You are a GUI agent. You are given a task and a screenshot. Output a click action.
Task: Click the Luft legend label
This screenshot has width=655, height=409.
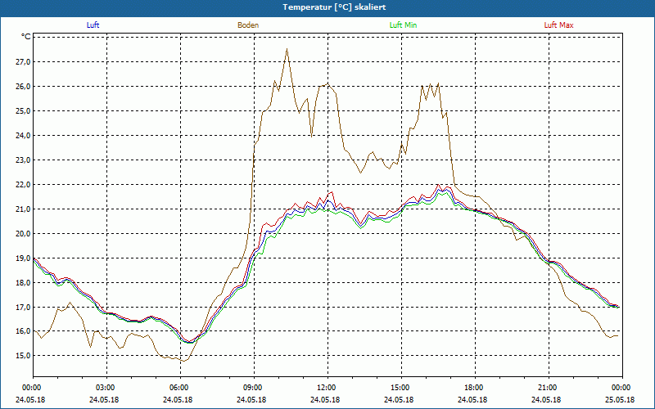pos(93,25)
